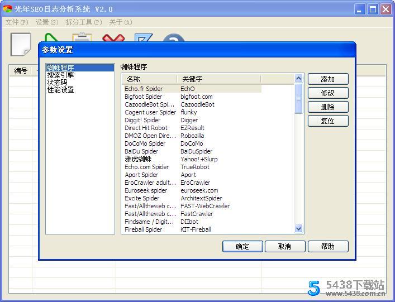The height and width of the screenshot is (302, 395).
Task: Click the green arrow toolbar icon
Action: pyautogui.click(x=51, y=37)
